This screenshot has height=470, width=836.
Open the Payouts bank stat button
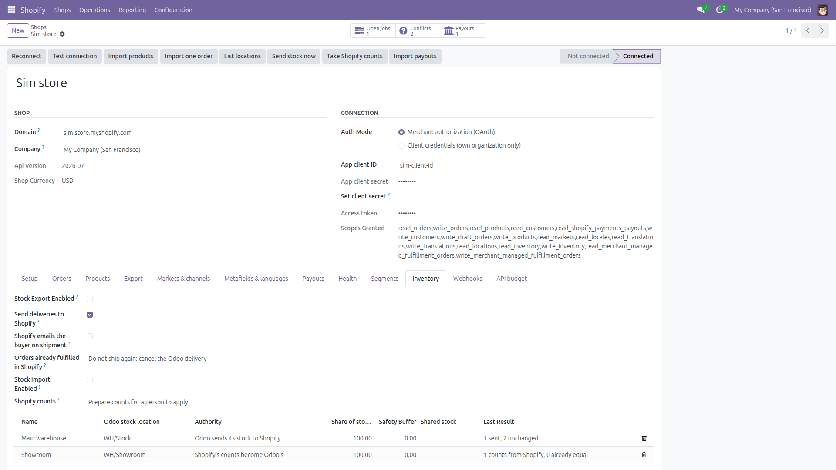click(463, 30)
